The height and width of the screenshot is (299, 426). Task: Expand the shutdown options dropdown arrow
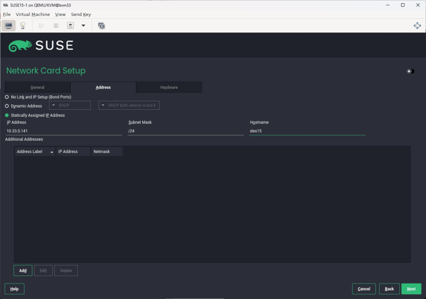tap(84, 26)
